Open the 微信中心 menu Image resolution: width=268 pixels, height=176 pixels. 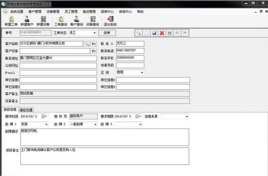(x=126, y=11)
